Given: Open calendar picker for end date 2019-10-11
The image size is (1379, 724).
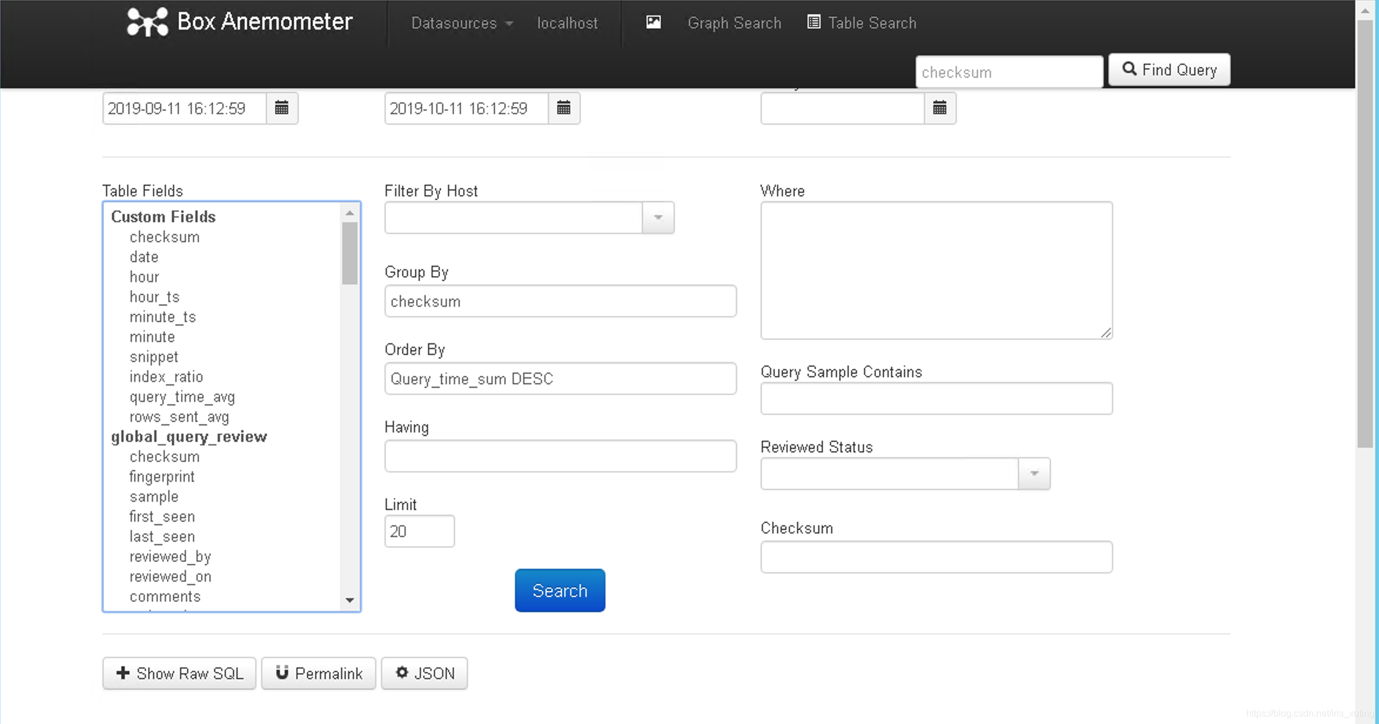Looking at the screenshot, I should (x=564, y=108).
